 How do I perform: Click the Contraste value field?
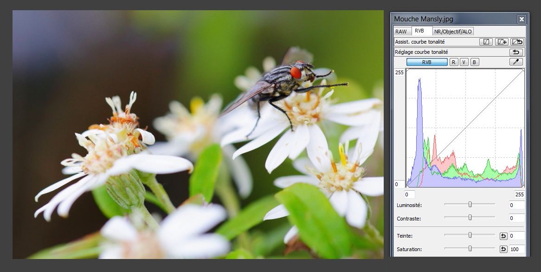click(x=517, y=218)
